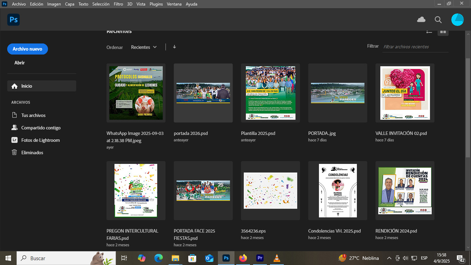Switch to grid view icon
Screen dimensions: 471x265
(x=443, y=32)
